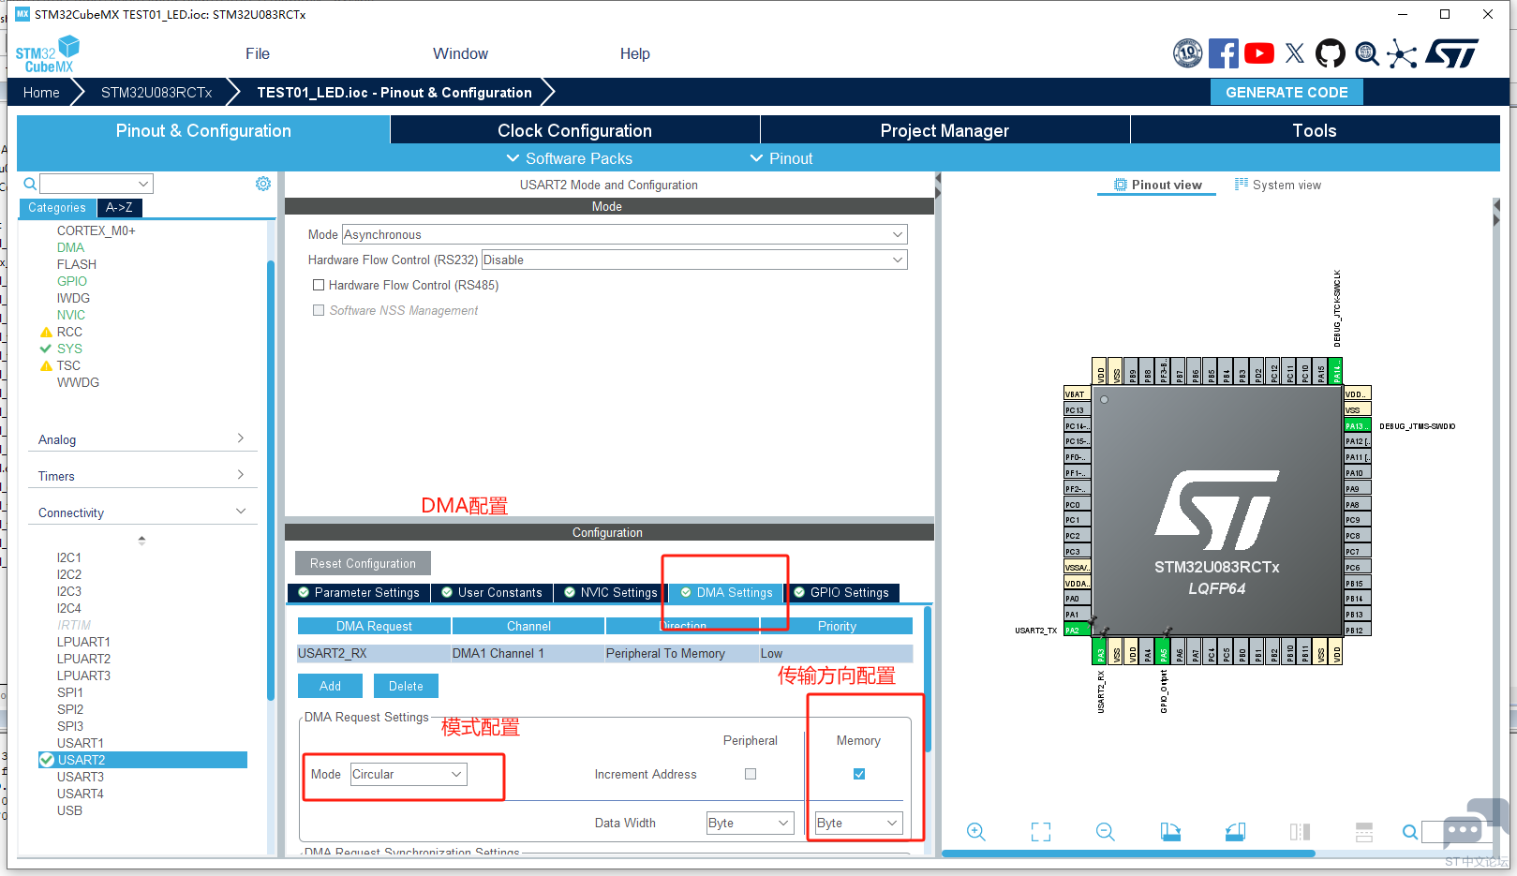Viewport: 1517px width, 876px height.
Task: Open the File menu
Action: [258, 53]
